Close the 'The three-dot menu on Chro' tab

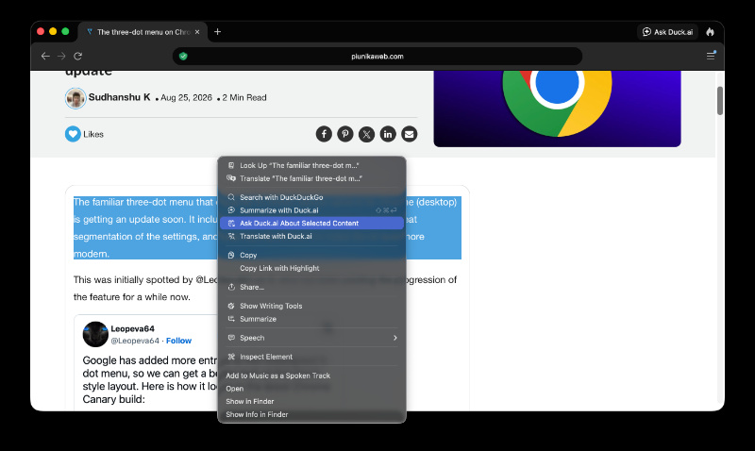pos(197,32)
